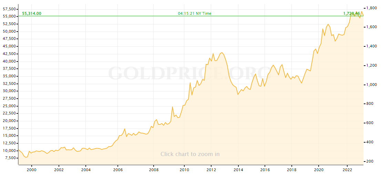Click the GOLDPRICE.ORG watermark
The width and height of the screenshot is (381, 177).
click(190, 73)
